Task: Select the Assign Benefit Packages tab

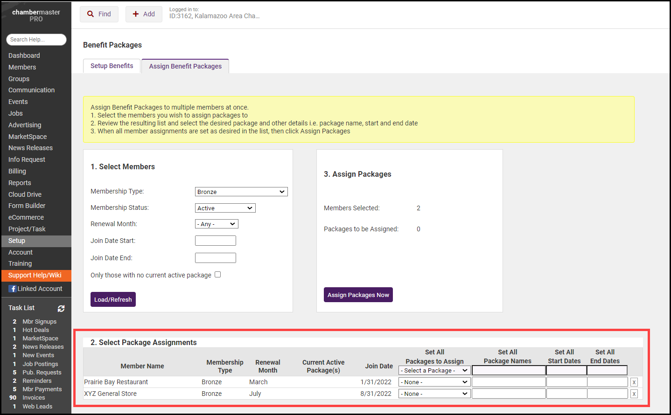Action: (x=185, y=66)
